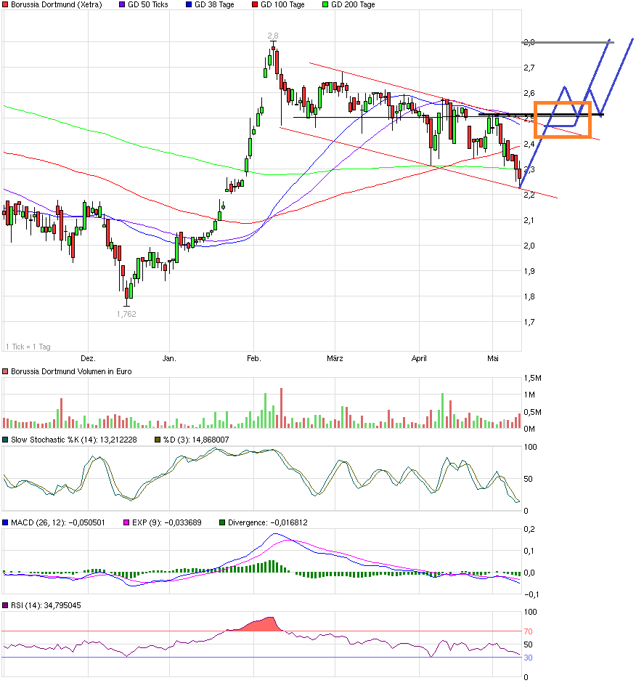This screenshot has height=683, width=644.
Task: Click the green Divergence legend swatch
Action: pos(222,522)
